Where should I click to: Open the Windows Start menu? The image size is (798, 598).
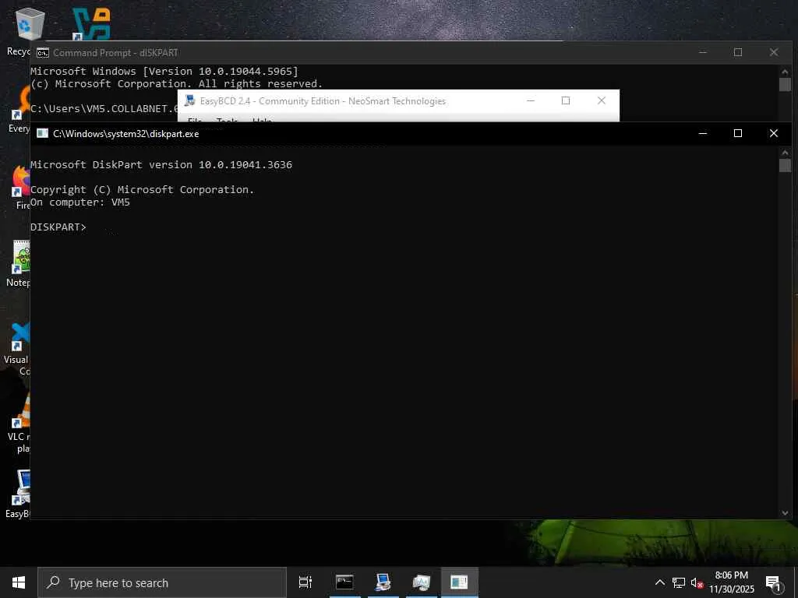pyautogui.click(x=19, y=582)
